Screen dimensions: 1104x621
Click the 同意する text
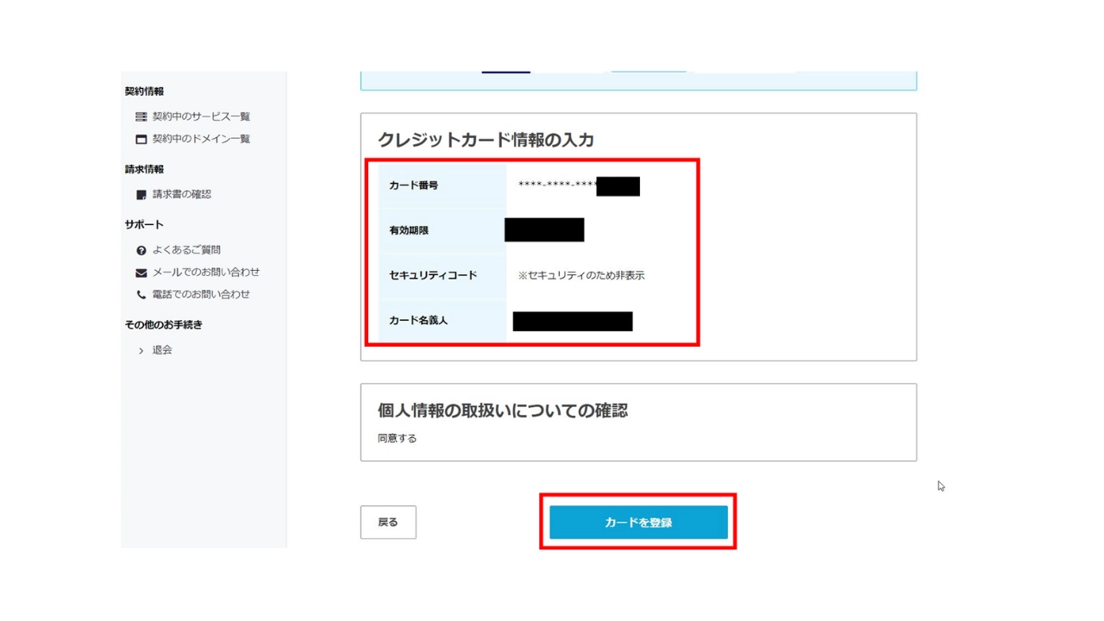(x=397, y=438)
